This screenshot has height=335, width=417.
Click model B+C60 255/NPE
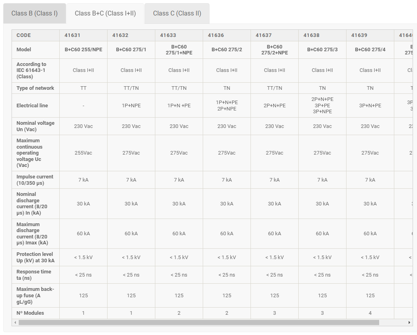pyautogui.click(x=84, y=50)
